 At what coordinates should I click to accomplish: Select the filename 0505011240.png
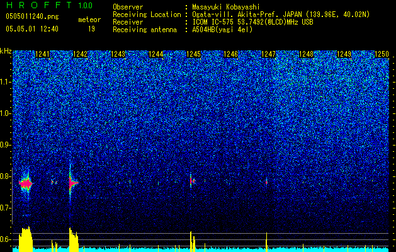click(x=32, y=16)
